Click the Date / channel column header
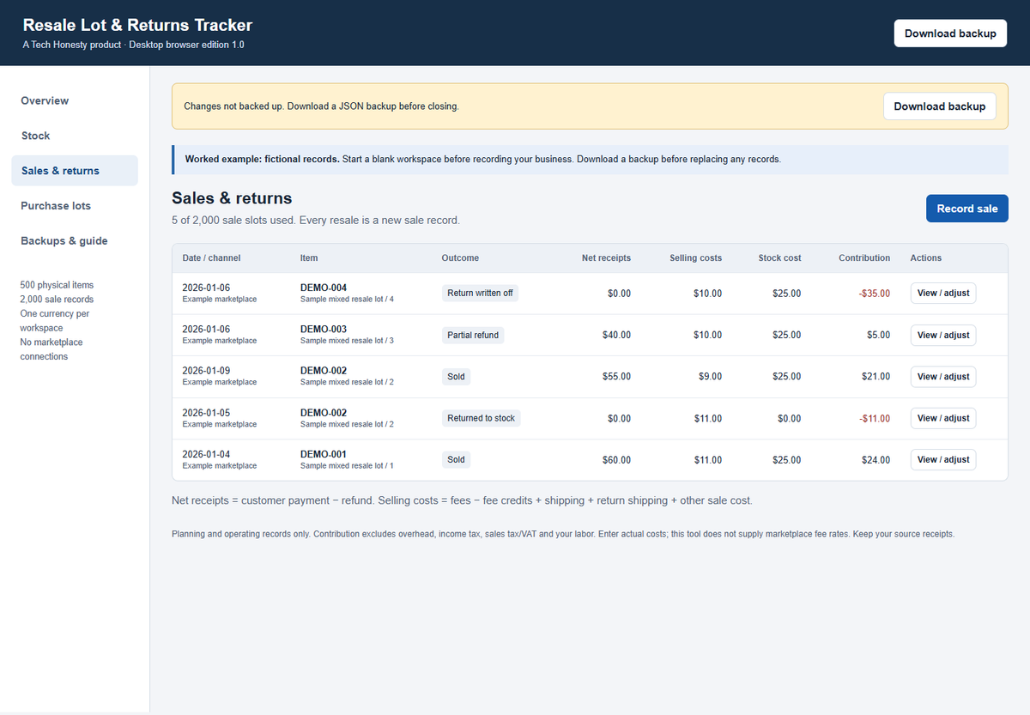Image resolution: width=1030 pixels, height=715 pixels. tap(212, 258)
